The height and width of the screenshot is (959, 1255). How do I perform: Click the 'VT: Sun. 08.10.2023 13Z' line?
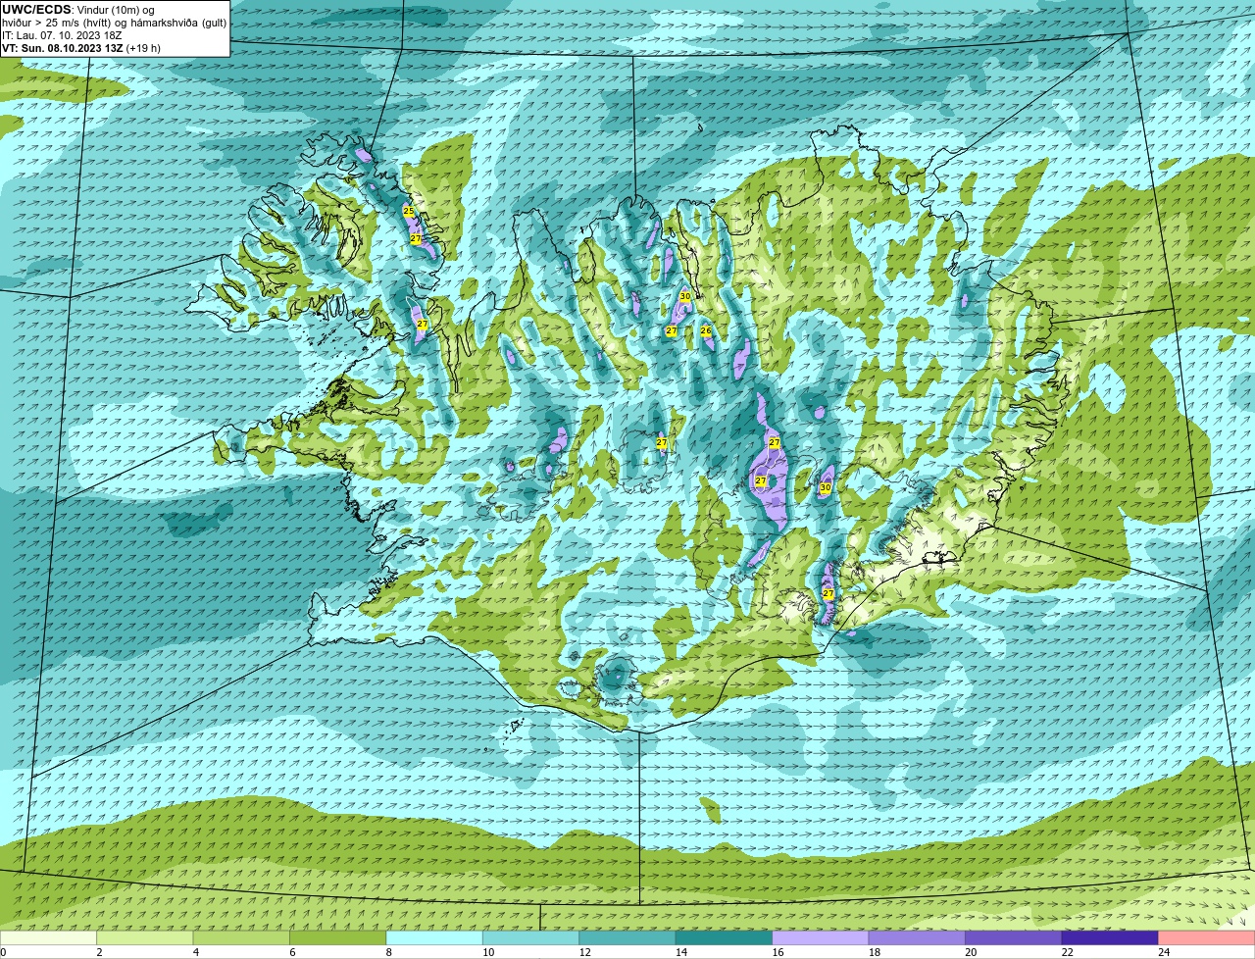62,48
